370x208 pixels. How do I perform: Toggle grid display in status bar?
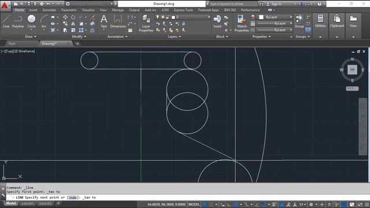pos(205,205)
